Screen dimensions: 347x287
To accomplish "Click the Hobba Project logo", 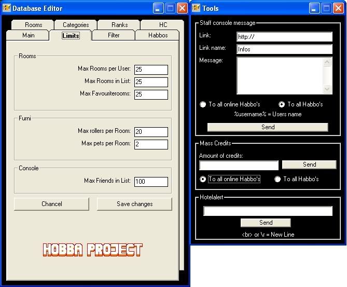I will pos(92,250).
